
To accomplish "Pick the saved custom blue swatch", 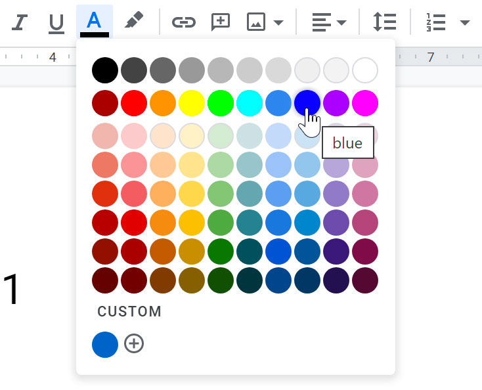I will pyautogui.click(x=105, y=345).
